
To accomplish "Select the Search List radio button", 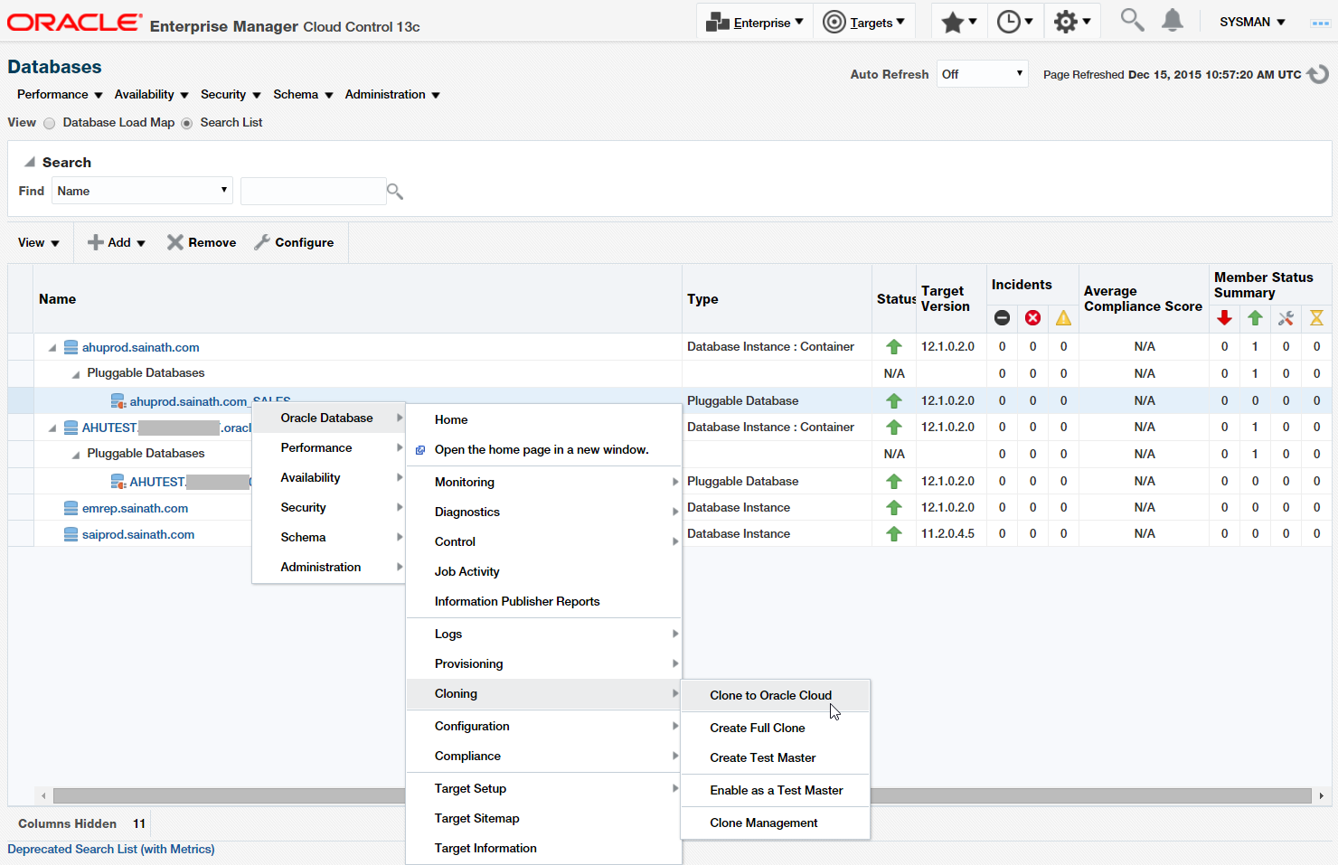I will click(x=187, y=124).
